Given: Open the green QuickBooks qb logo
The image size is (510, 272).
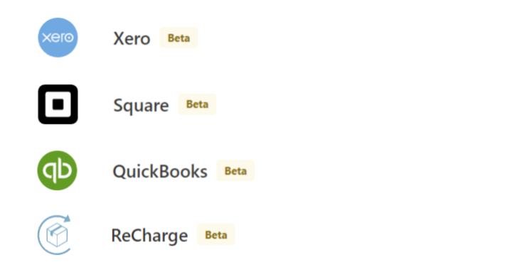Looking at the screenshot, I should 57,170.
